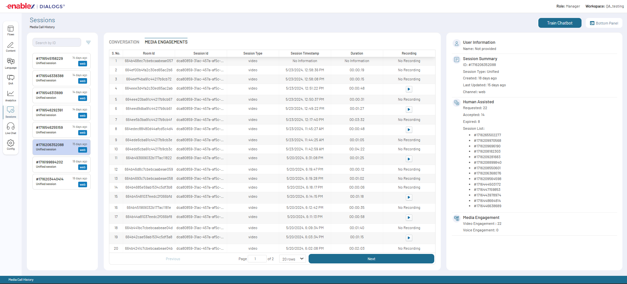
Task: Play recording for 6:31:08 PM session
Action: tap(409, 159)
